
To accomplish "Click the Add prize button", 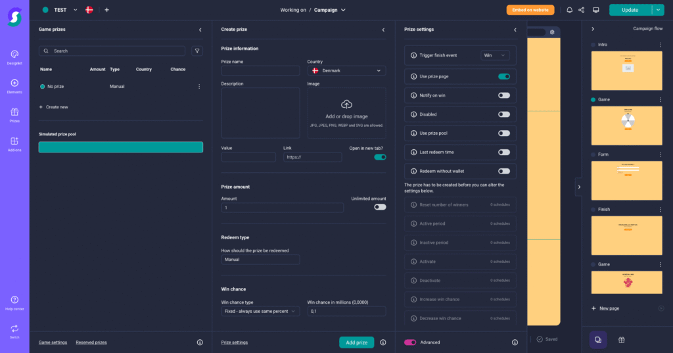I will [356, 342].
